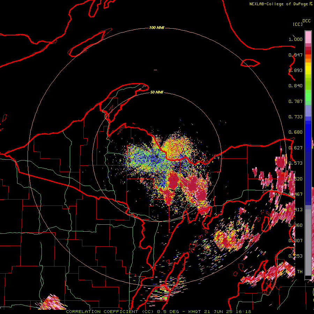This screenshot has height=314, width=314.
Task: Click the 100 NMI range ring label
Action: pos(157,28)
